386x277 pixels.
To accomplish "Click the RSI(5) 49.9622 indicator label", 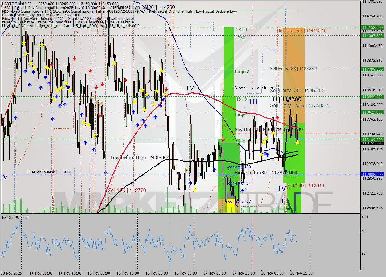I will click(14, 217).
